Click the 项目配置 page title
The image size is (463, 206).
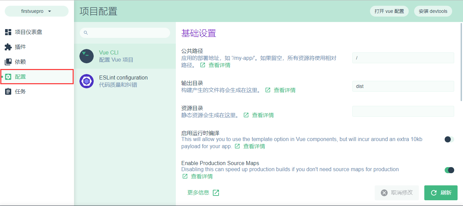(98, 11)
